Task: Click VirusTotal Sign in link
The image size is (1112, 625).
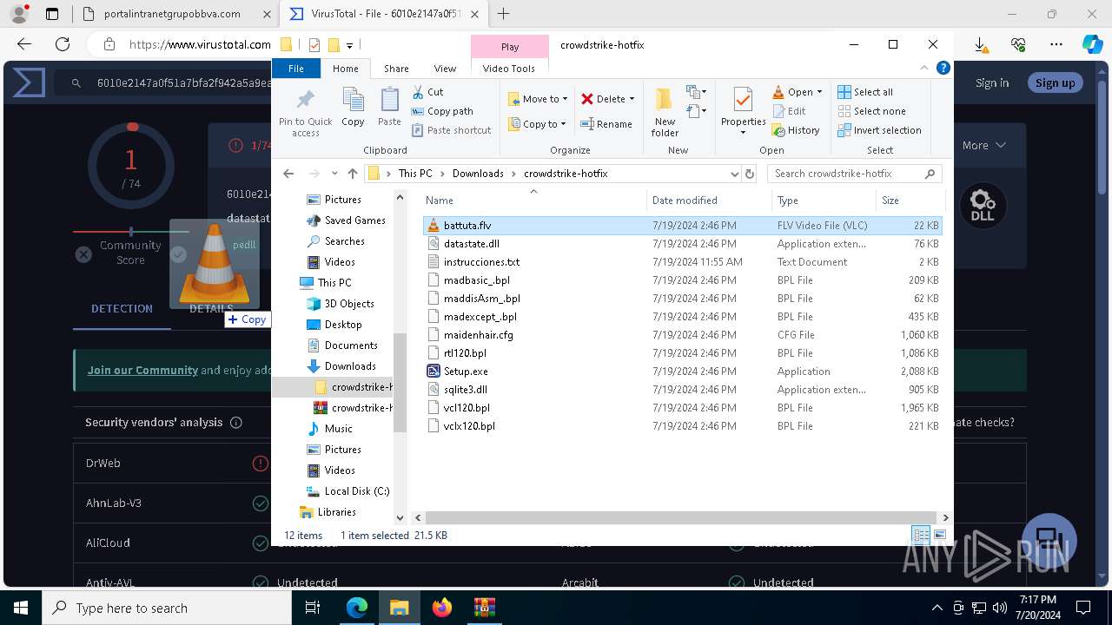Action: click(992, 82)
